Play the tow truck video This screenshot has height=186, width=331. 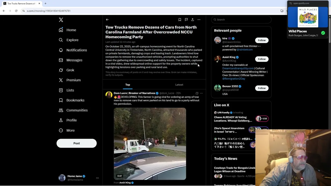(x=150, y=144)
